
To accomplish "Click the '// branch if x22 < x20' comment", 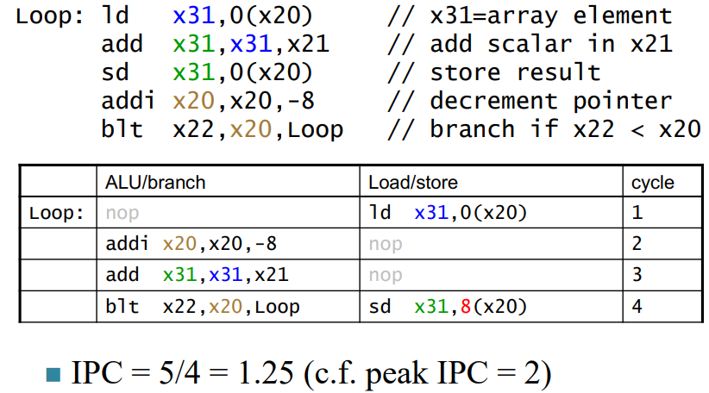I will [x=543, y=129].
